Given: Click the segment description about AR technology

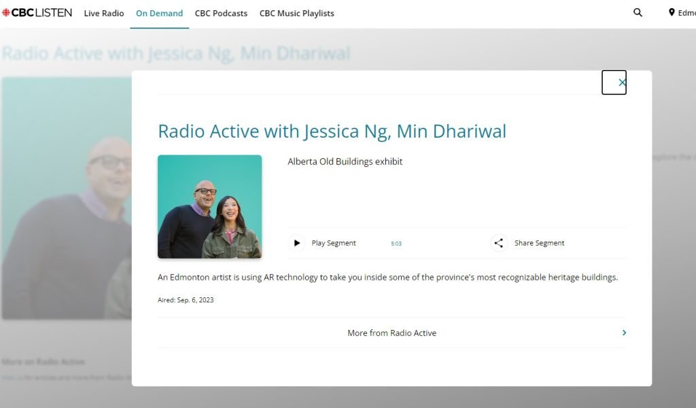Looking at the screenshot, I should [387, 277].
